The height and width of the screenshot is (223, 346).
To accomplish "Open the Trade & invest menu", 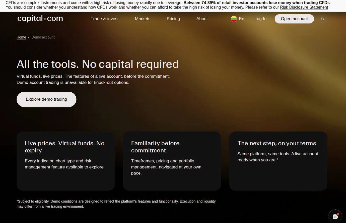I will coord(105,19).
